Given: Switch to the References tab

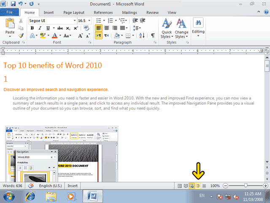Looking at the screenshot, I should pyautogui.click(x=103, y=12).
